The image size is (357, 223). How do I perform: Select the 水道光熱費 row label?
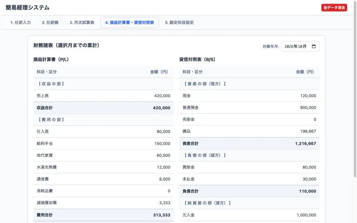pos(47,167)
